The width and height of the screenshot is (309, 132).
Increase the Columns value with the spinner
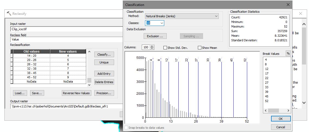pyautogui.click(x=152, y=46)
